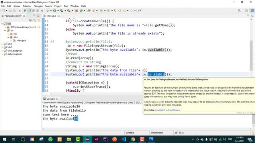This screenshot has height=143, width=255.
Task: Expand the polymorphism project
Action: [x=2, y=54]
